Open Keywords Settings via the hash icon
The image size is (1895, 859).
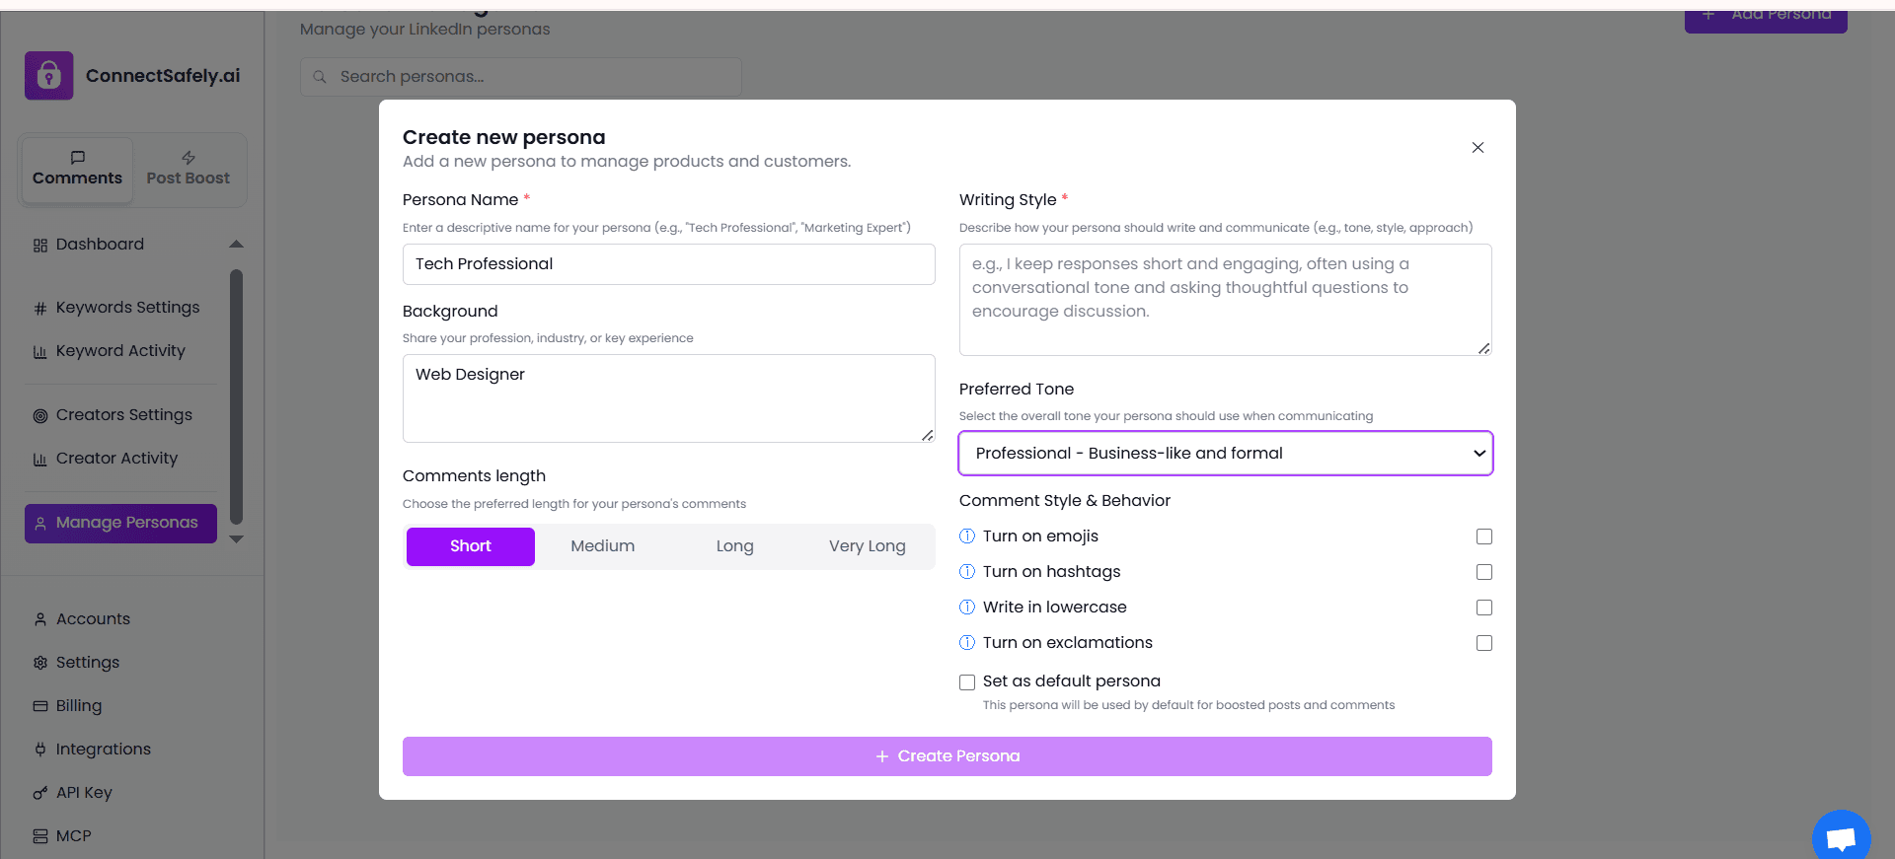pyautogui.click(x=39, y=307)
